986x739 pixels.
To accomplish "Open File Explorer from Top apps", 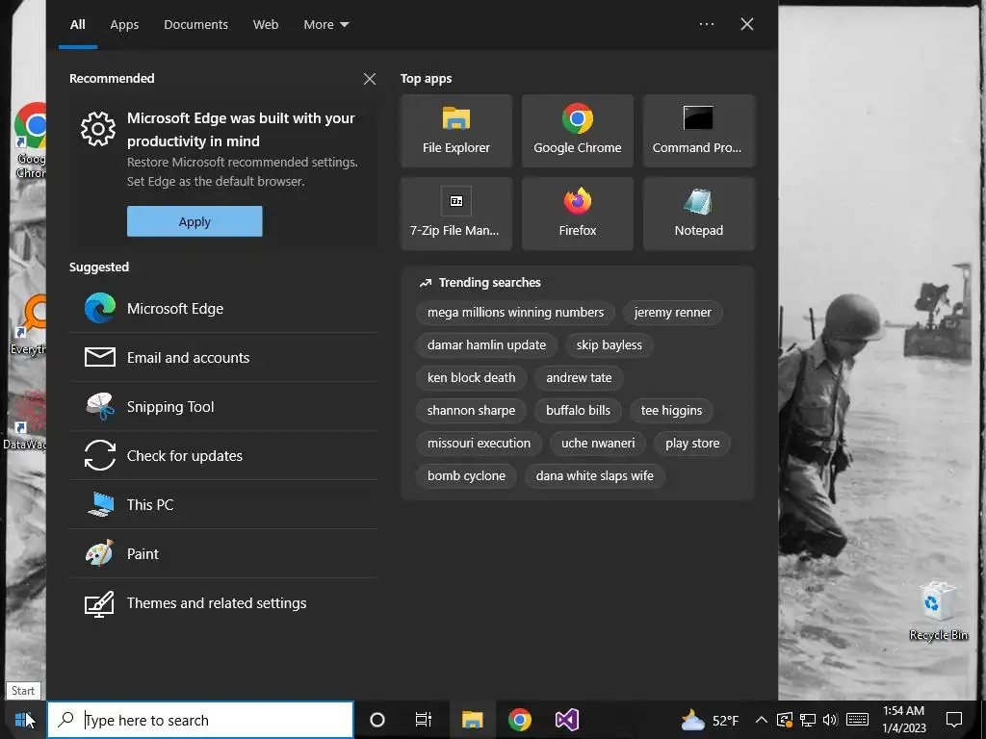I will [455, 131].
